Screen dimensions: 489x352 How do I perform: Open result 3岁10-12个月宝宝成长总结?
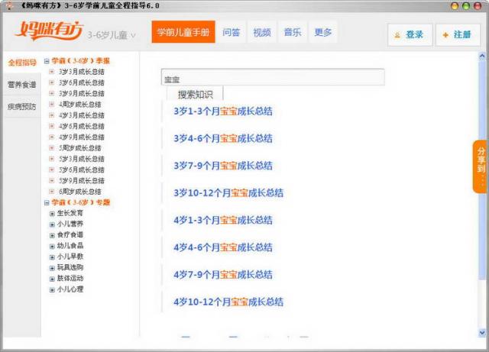(228, 192)
